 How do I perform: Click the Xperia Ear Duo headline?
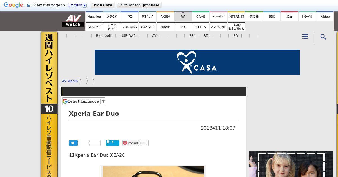[94, 114]
